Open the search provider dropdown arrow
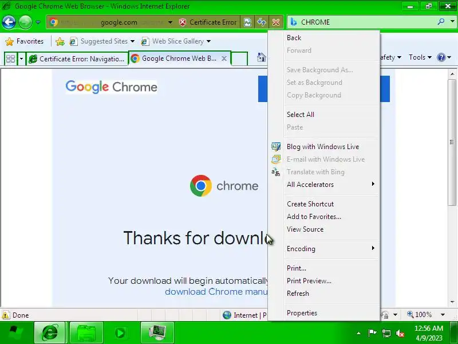Screen dimensions: 458x344 (452, 22)
